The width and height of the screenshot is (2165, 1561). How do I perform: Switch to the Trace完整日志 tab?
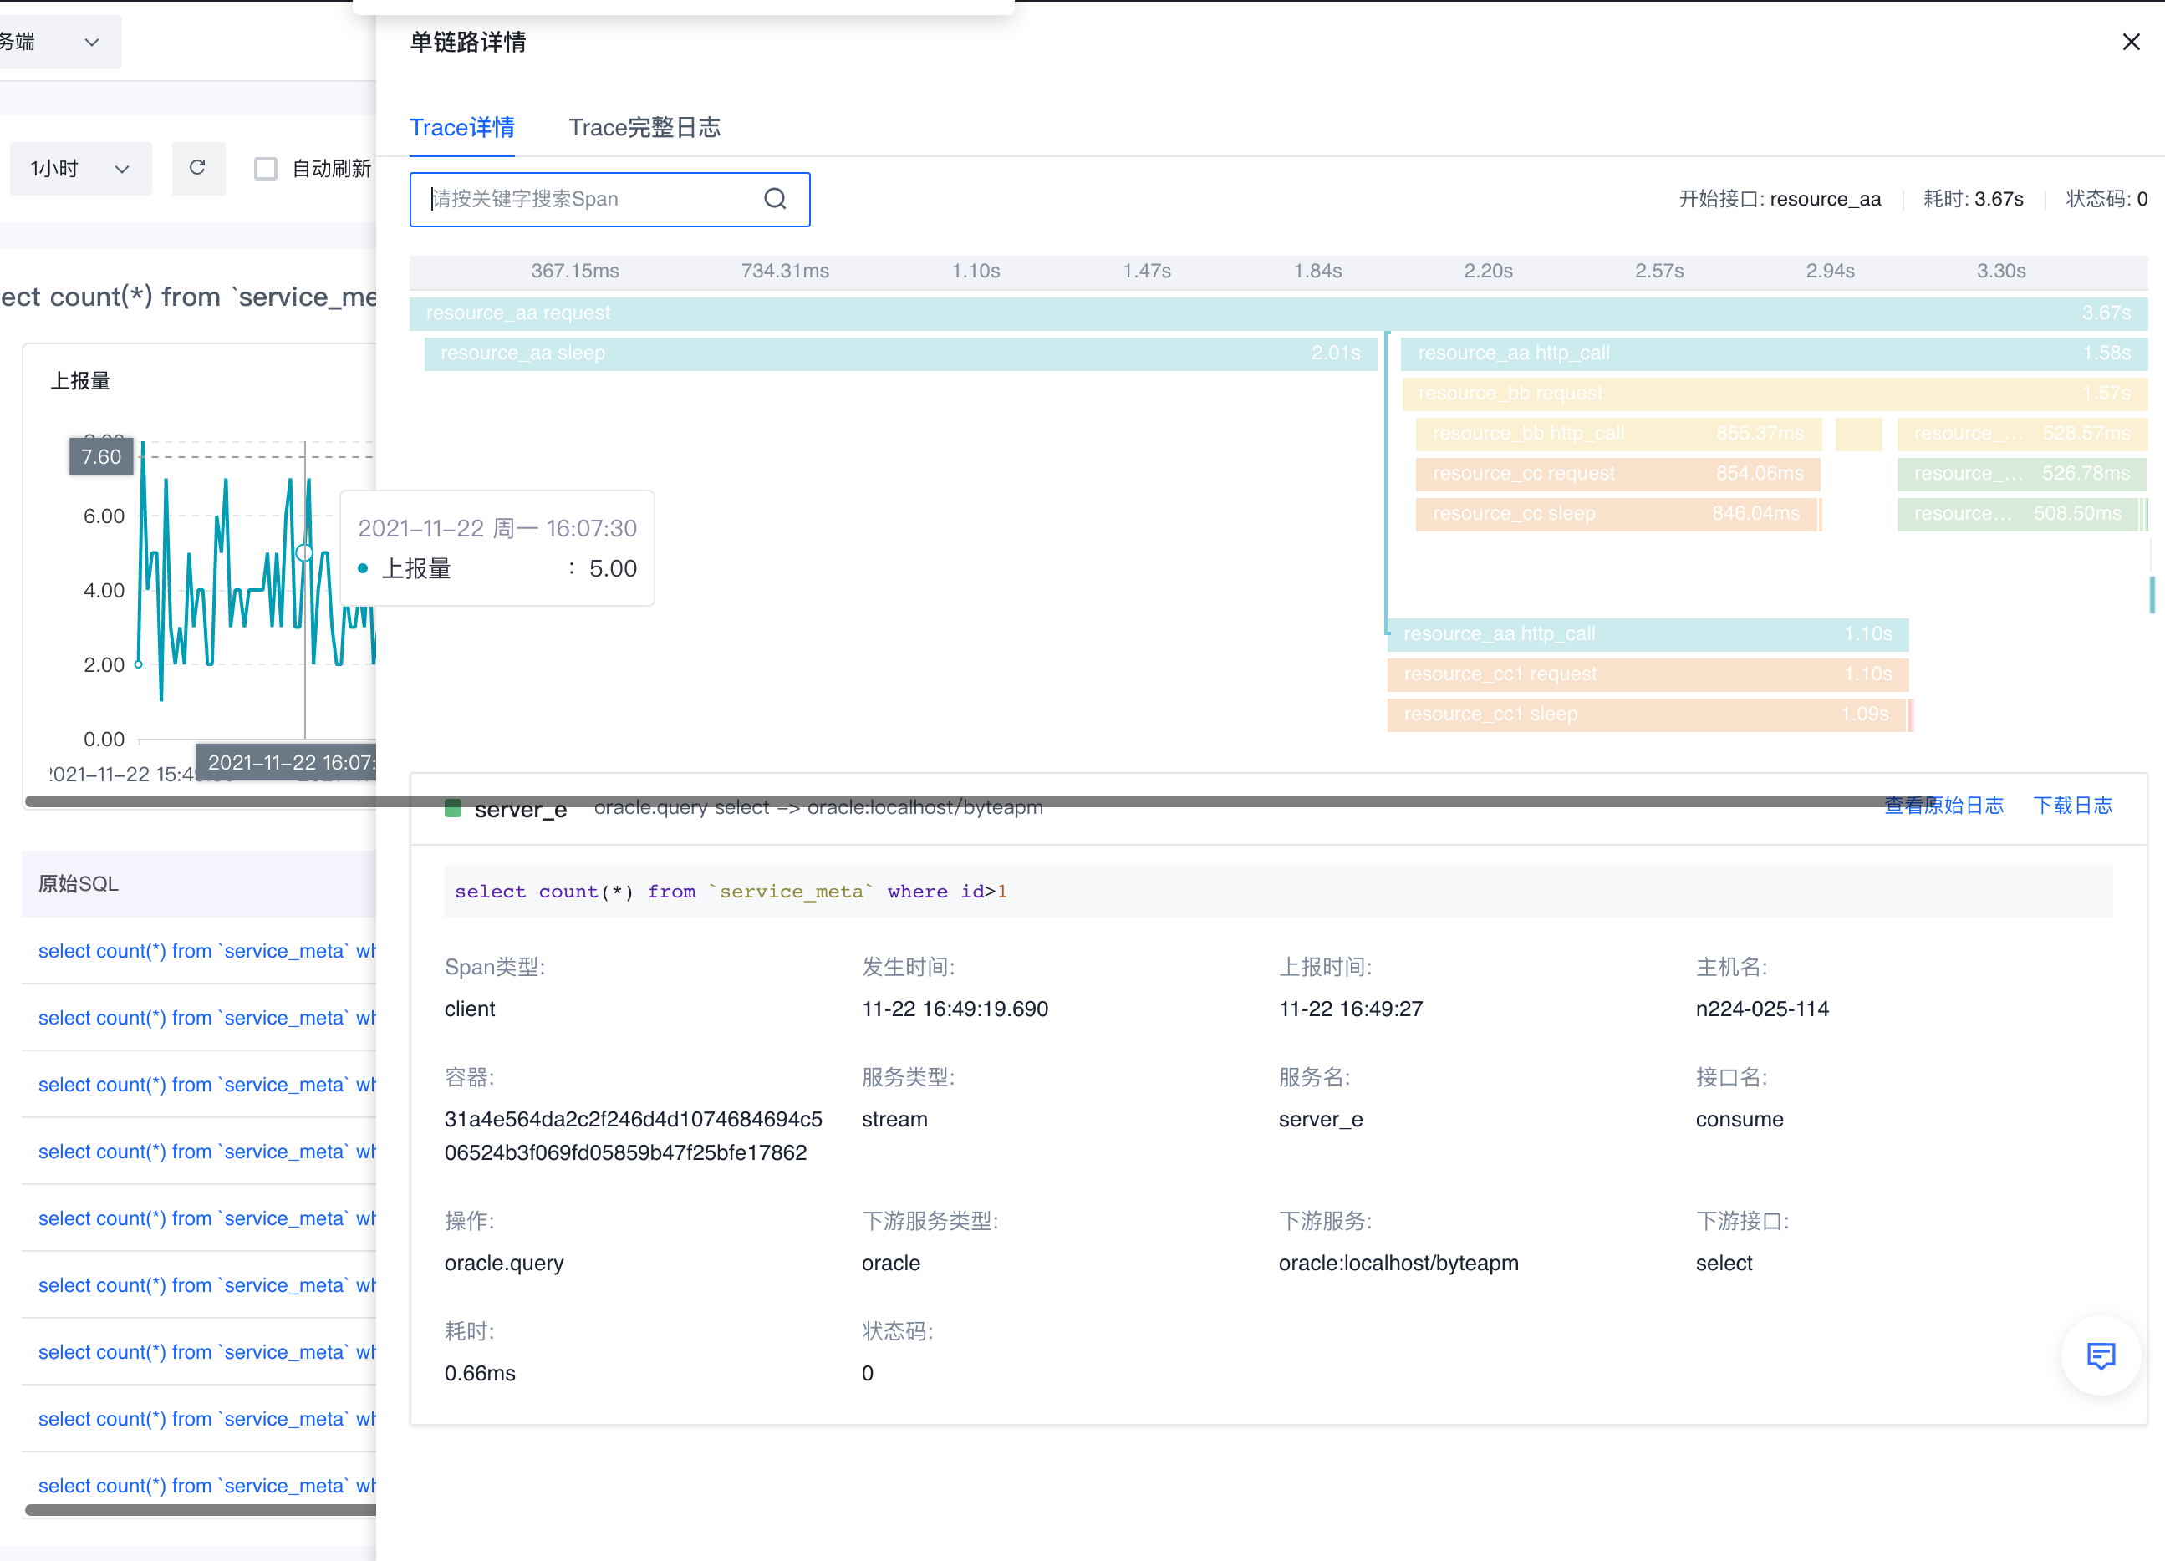[644, 127]
